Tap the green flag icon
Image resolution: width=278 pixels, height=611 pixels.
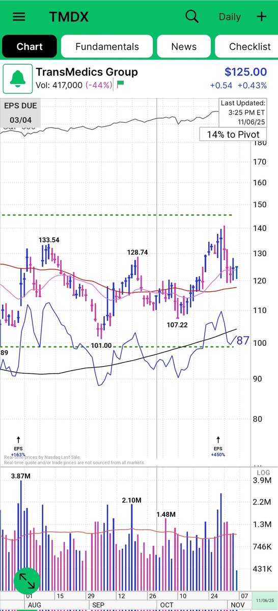120,85
